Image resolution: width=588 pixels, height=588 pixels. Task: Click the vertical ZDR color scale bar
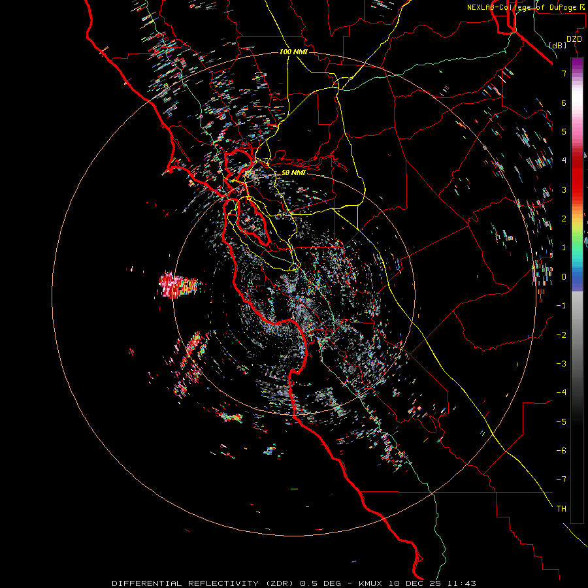577,290
